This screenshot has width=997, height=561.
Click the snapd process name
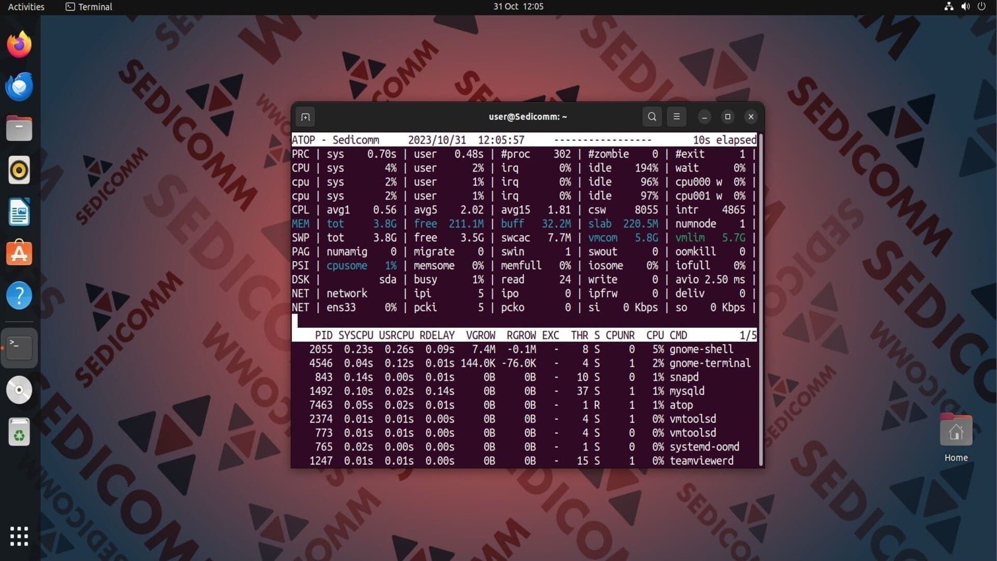click(684, 378)
